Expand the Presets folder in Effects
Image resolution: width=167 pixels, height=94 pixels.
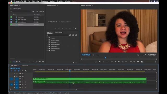coord(47,38)
